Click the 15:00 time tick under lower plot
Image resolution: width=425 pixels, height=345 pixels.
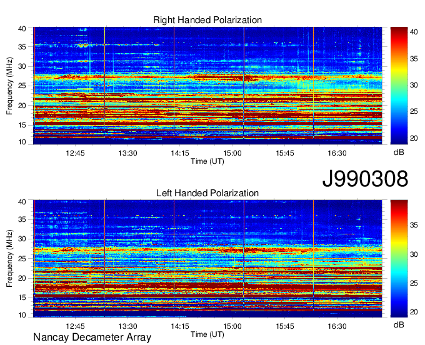point(232,326)
